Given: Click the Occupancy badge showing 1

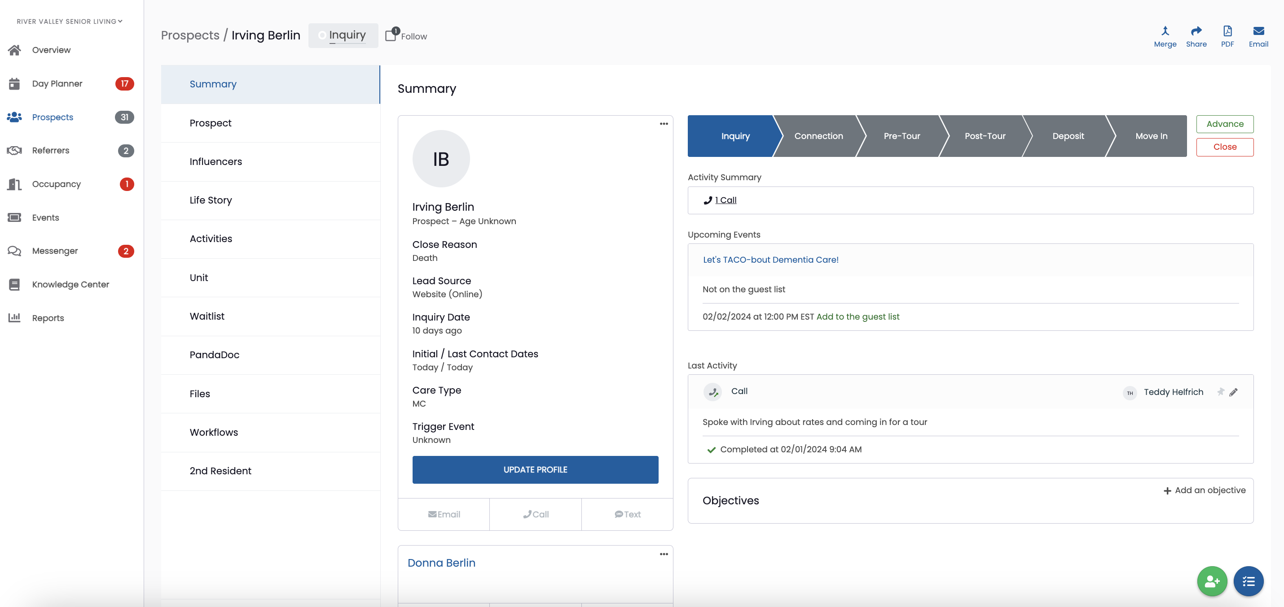Looking at the screenshot, I should (x=127, y=184).
